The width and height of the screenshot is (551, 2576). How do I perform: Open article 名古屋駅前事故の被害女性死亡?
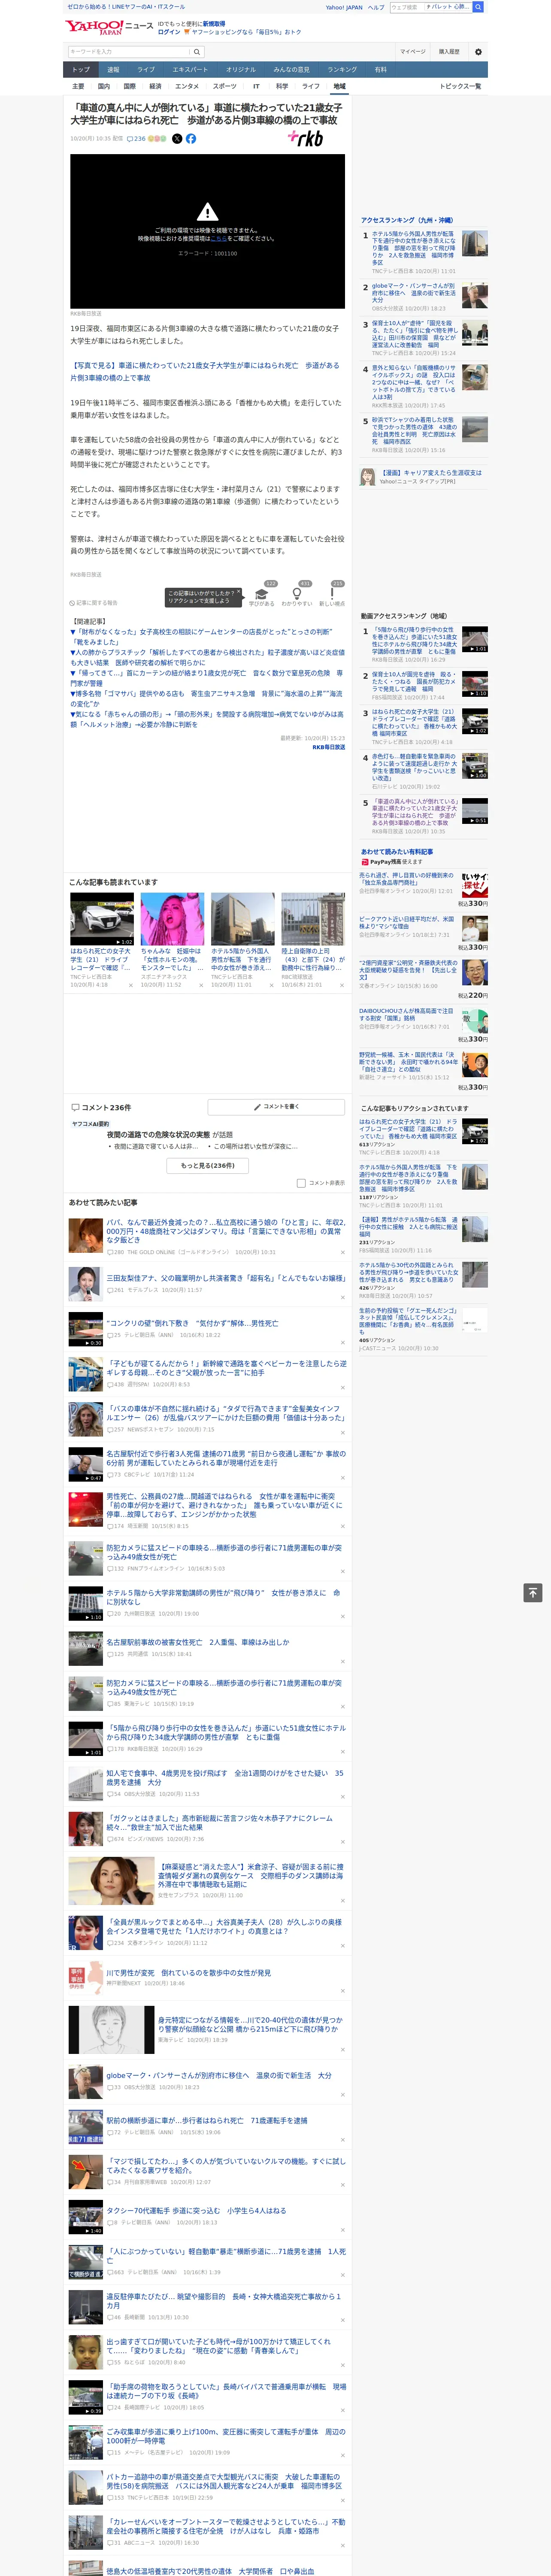click(x=198, y=1642)
